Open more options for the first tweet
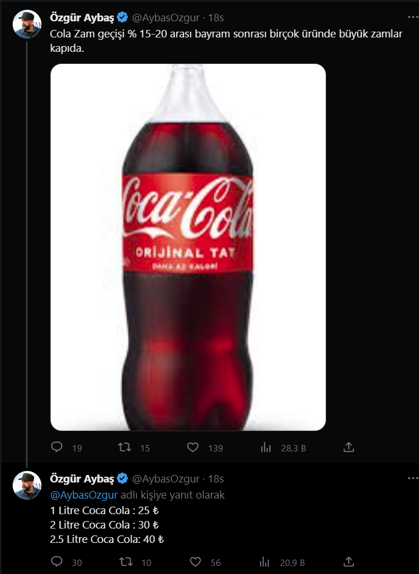 (x=413, y=18)
